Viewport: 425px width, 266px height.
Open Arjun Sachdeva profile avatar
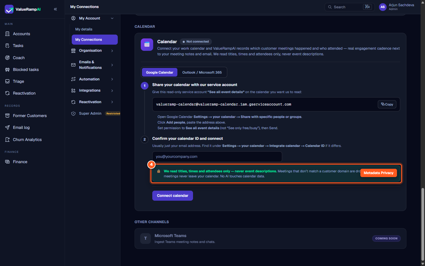pyautogui.click(x=383, y=7)
